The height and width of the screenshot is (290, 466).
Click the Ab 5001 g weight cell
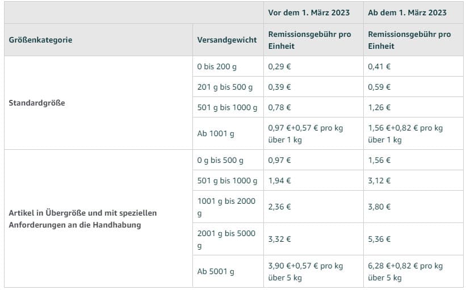point(228,271)
